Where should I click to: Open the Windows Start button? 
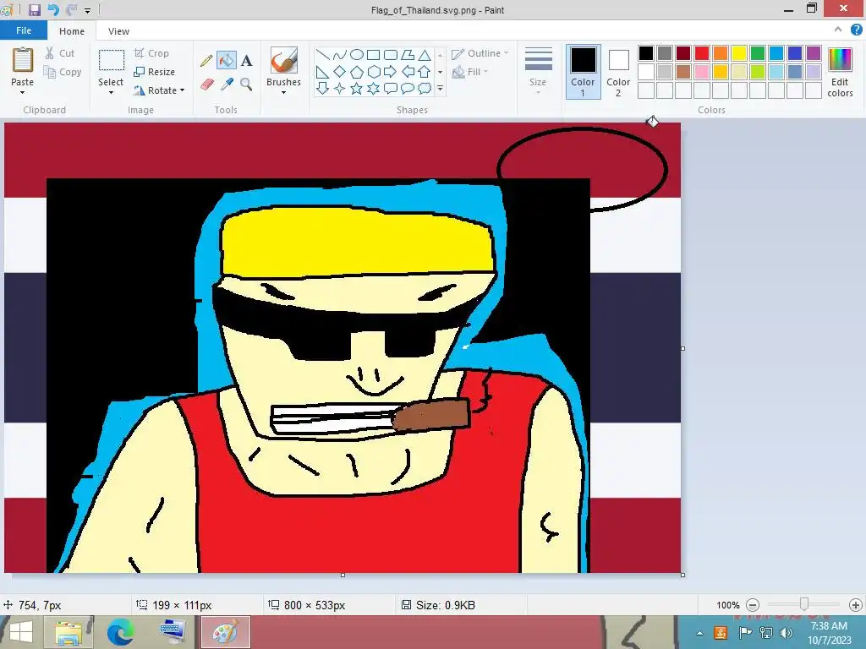[x=21, y=632]
